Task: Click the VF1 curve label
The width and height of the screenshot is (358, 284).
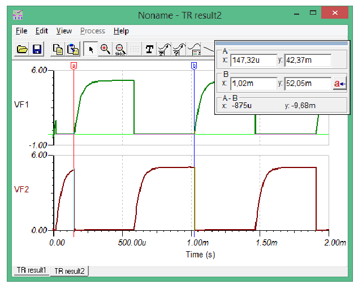Action: click(x=21, y=105)
